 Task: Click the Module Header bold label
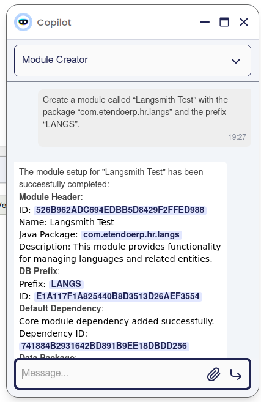coord(50,197)
